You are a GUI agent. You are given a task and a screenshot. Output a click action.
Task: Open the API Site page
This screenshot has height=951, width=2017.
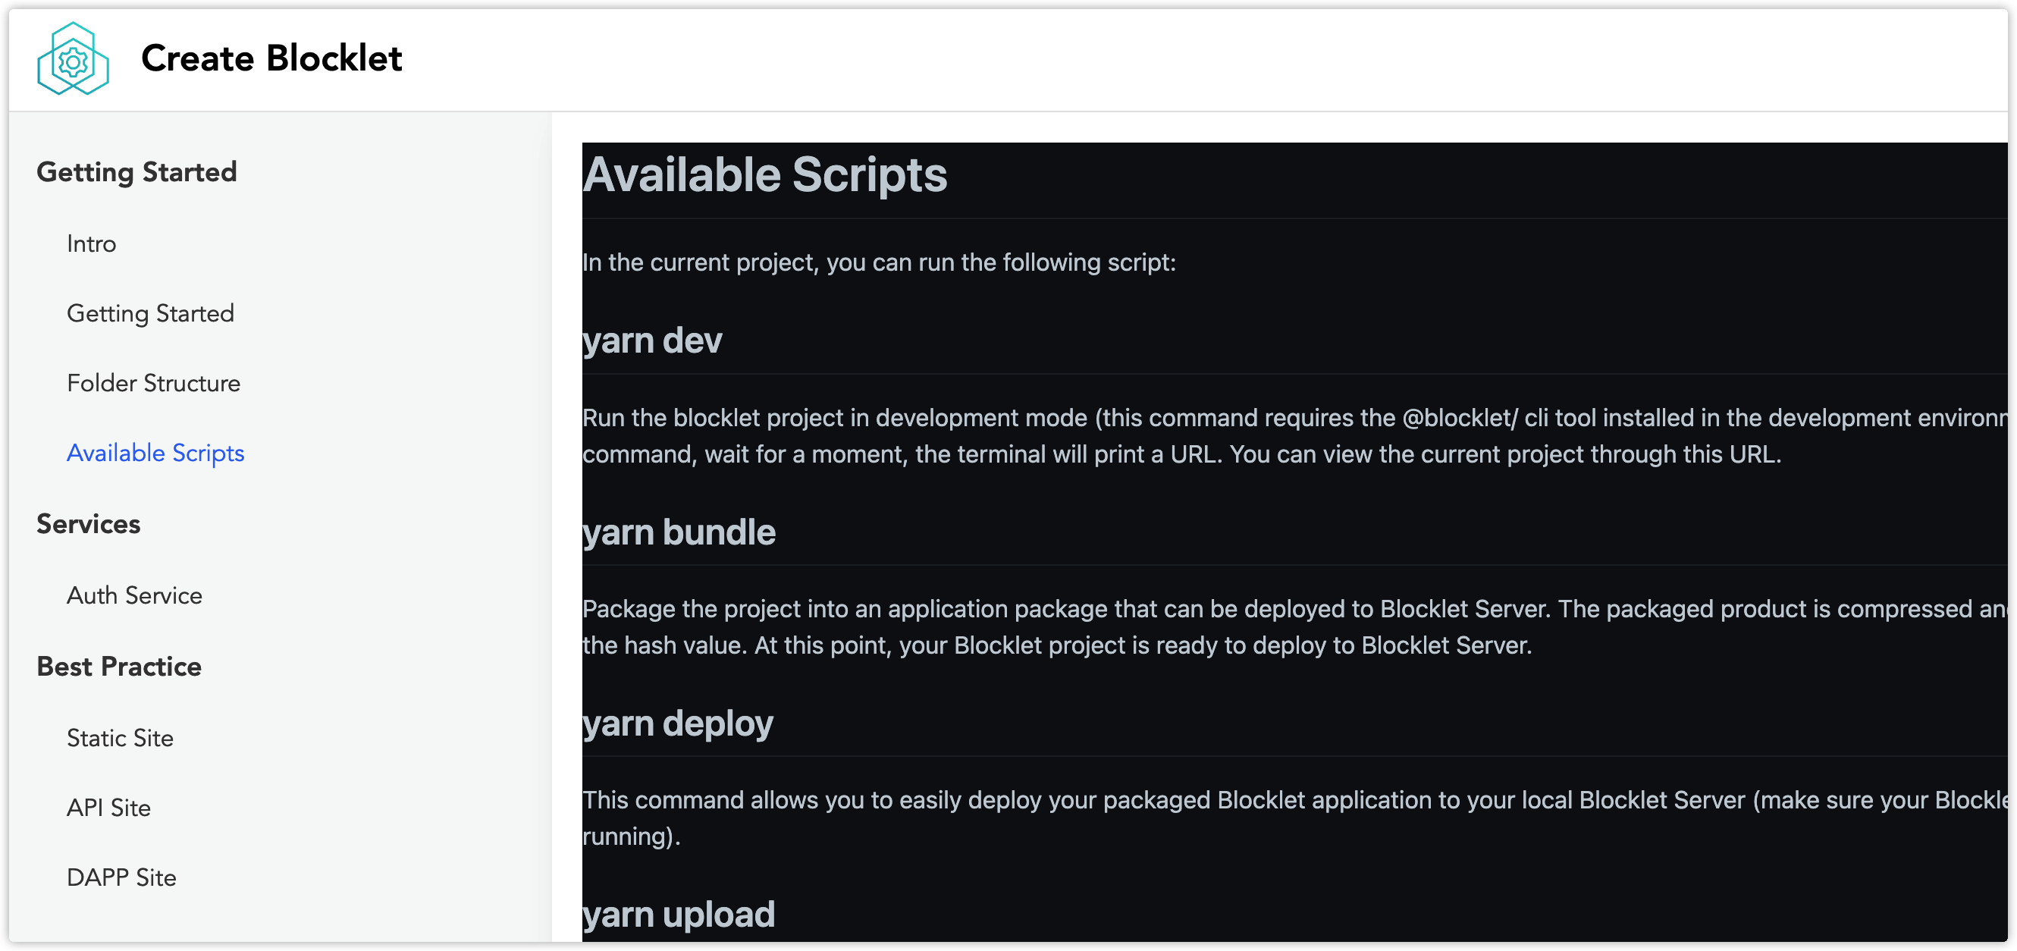coord(109,808)
